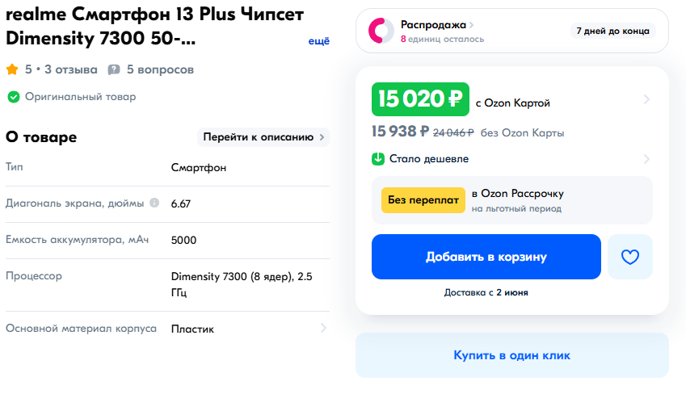Open the 'Распродажа' sale link
The width and height of the screenshot is (686, 394).
[437, 24]
